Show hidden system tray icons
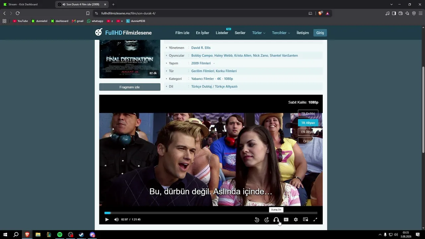 [x=380, y=235]
